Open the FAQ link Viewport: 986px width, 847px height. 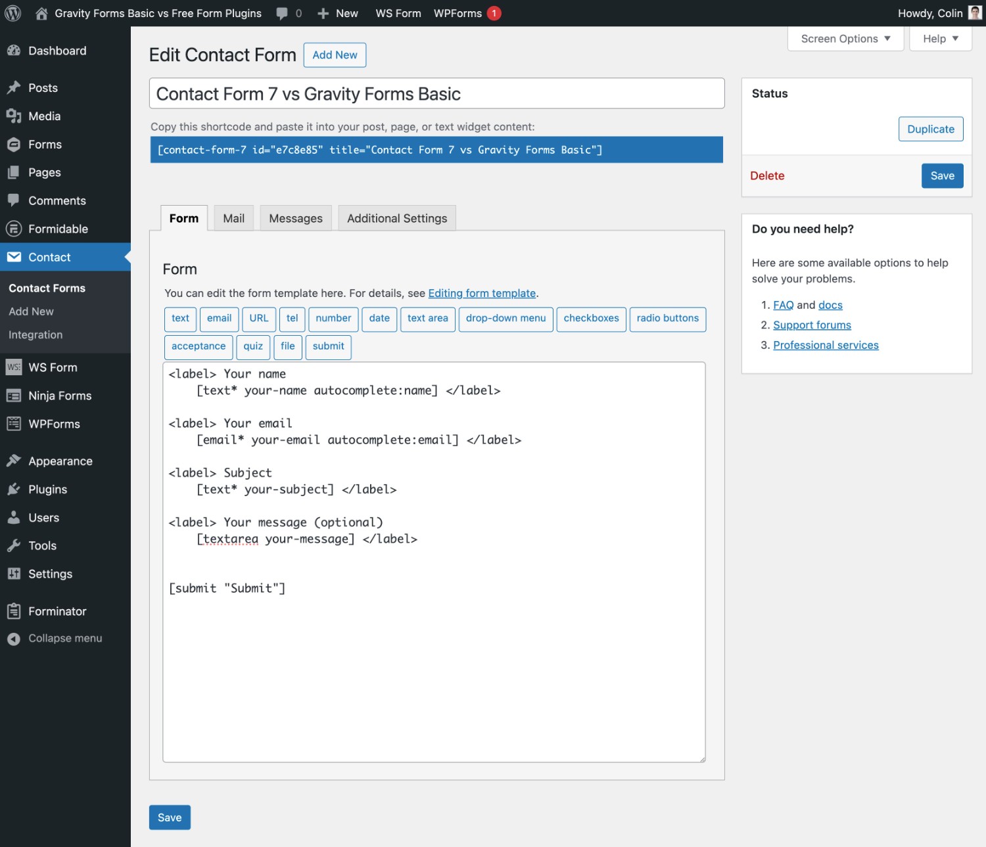[784, 305]
